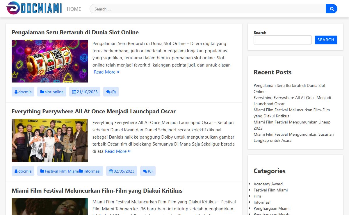This screenshot has height=215, width=349.
Task: Open post title Pengalaman Seru Bertaruh di Dunia Slot Online
Action: (x=75, y=32)
